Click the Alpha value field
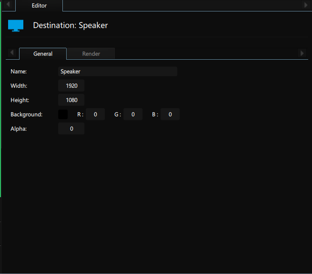312x274 pixels. (x=71, y=128)
